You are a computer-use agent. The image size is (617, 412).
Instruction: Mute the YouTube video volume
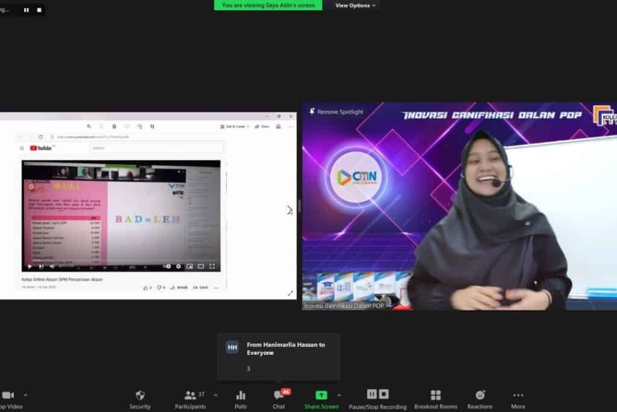[52, 265]
